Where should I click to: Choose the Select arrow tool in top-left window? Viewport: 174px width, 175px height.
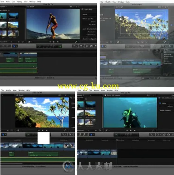[x=15, y=46]
